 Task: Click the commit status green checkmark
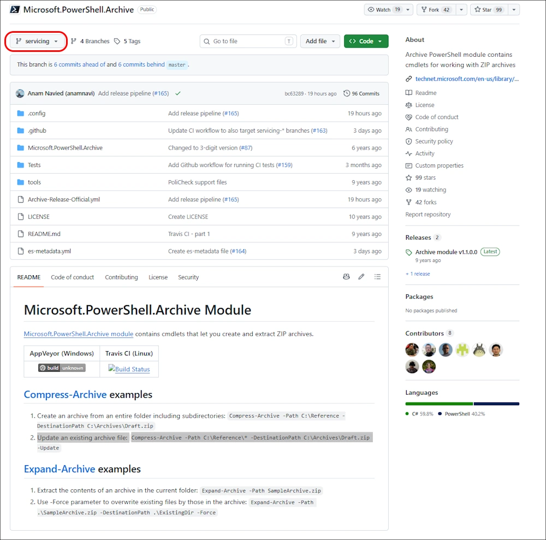click(x=178, y=93)
